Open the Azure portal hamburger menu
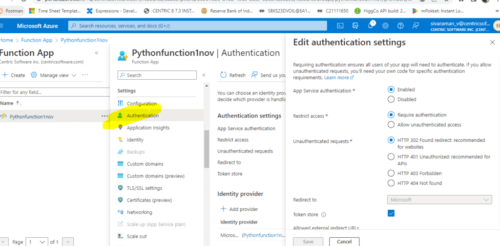The width and height of the screenshot is (500, 246). pyautogui.click(x=2, y=26)
